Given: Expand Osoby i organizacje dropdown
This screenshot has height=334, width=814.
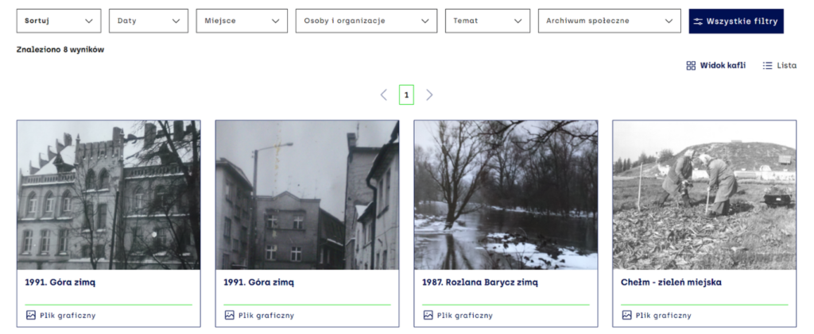Looking at the screenshot, I should coord(366,21).
